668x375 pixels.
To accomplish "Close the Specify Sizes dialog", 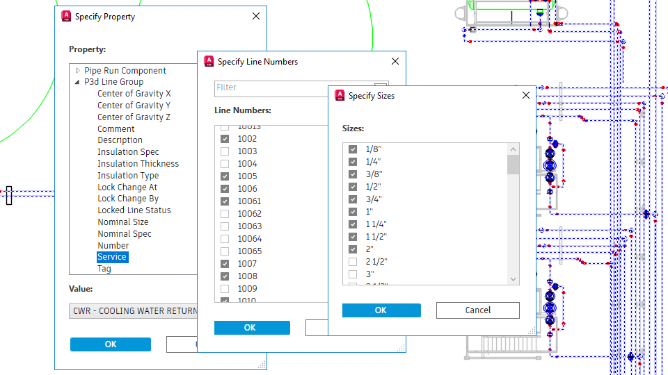I will click(x=526, y=95).
